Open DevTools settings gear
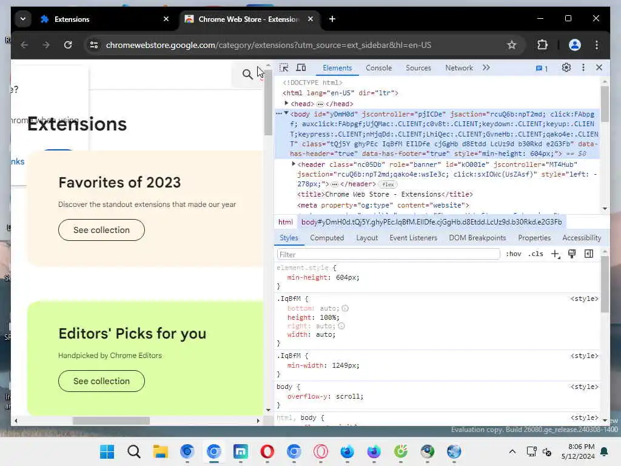The height and width of the screenshot is (466, 621). (x=566, y=68)
